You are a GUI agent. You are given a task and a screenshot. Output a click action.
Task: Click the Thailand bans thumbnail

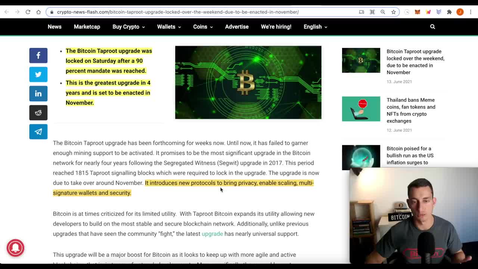point(361,109)
